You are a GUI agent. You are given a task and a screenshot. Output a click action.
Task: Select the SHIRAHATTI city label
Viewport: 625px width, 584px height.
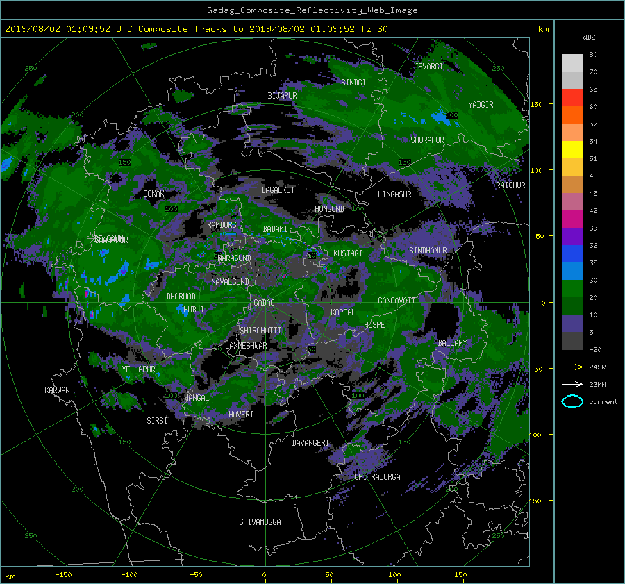click(x=260, y=331)
